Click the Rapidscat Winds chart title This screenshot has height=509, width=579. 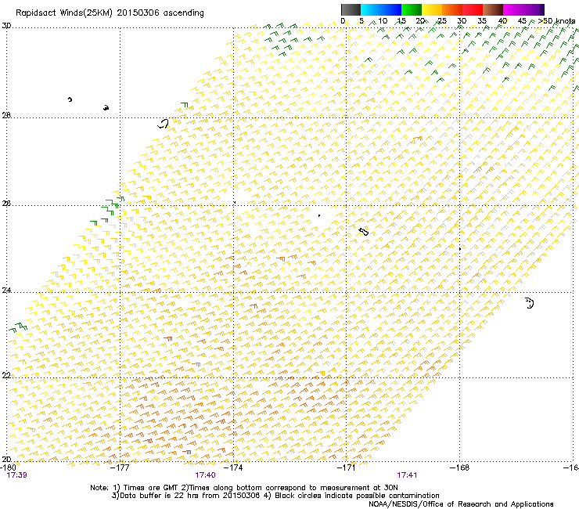coord(110,13)
